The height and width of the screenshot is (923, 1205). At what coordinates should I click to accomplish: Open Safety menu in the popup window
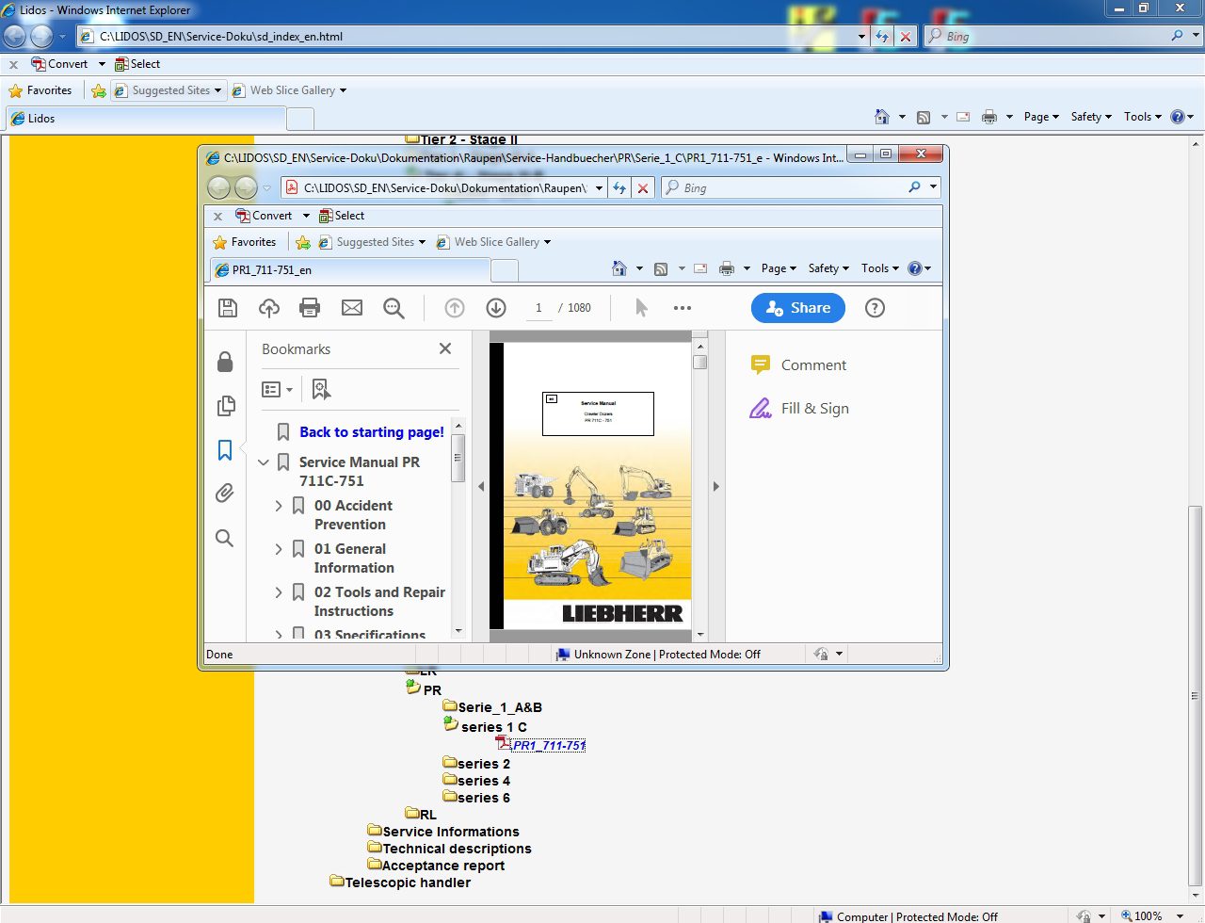[828, 268]
